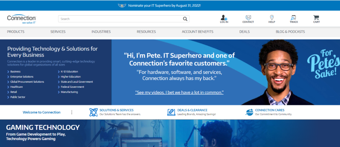Go to Blog & Podcasts

tap(290, 32)
